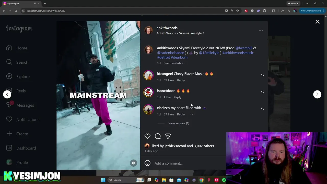The height and width of the screenshot is (184, 327).
Task: View 57 likes on nbeizzo's comment
Action: (169, 114)
